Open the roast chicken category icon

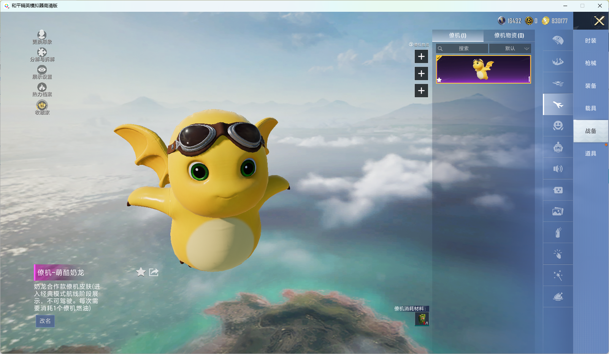(558, 297)
